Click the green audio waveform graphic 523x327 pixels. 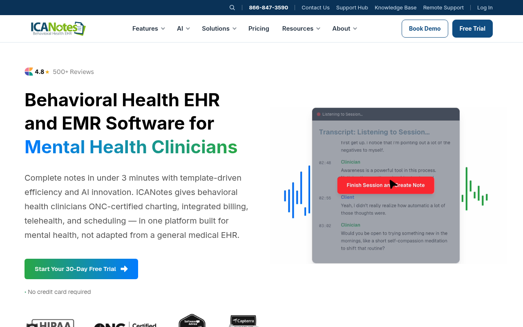coord(474,189)
